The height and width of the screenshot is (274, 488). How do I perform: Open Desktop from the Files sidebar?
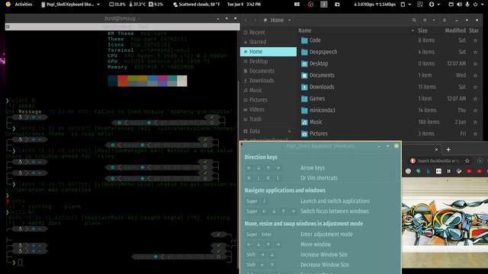click(268, 61)
